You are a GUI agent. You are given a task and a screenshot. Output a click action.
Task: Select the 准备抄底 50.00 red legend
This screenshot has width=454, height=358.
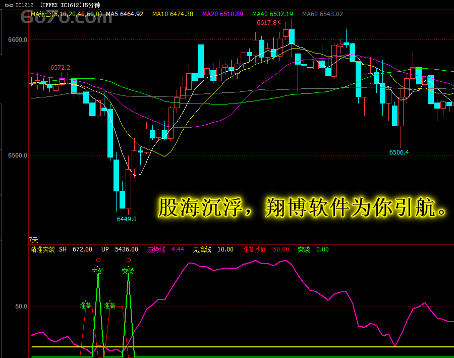pyautogui.click(x=265, y=249)
